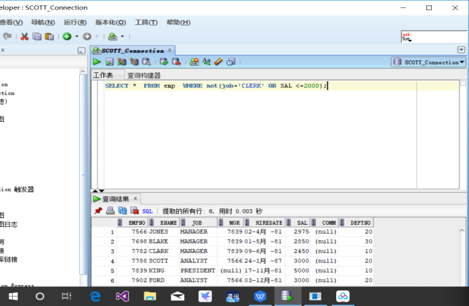
Task: Click the Commit icon
Action: tap(164, 62)
